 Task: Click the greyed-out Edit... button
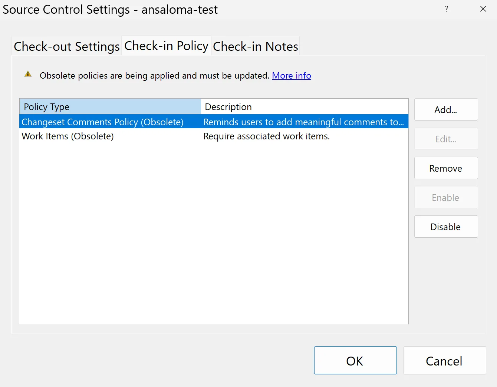click(x=446, y=139)
